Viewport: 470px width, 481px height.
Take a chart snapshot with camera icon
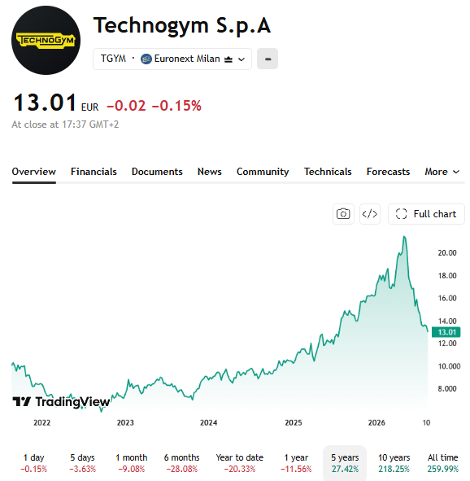(x=343, y=214)
